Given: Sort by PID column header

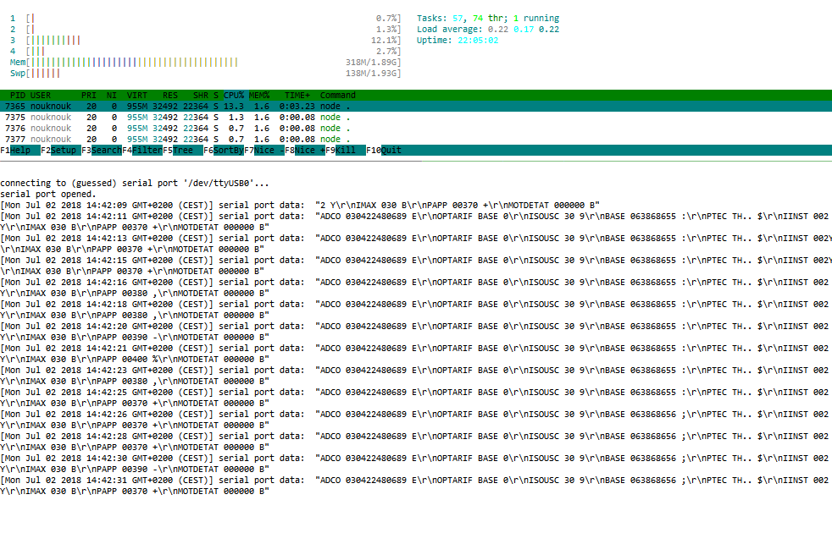Looking at the screenshot, I should tap(18, 96).
